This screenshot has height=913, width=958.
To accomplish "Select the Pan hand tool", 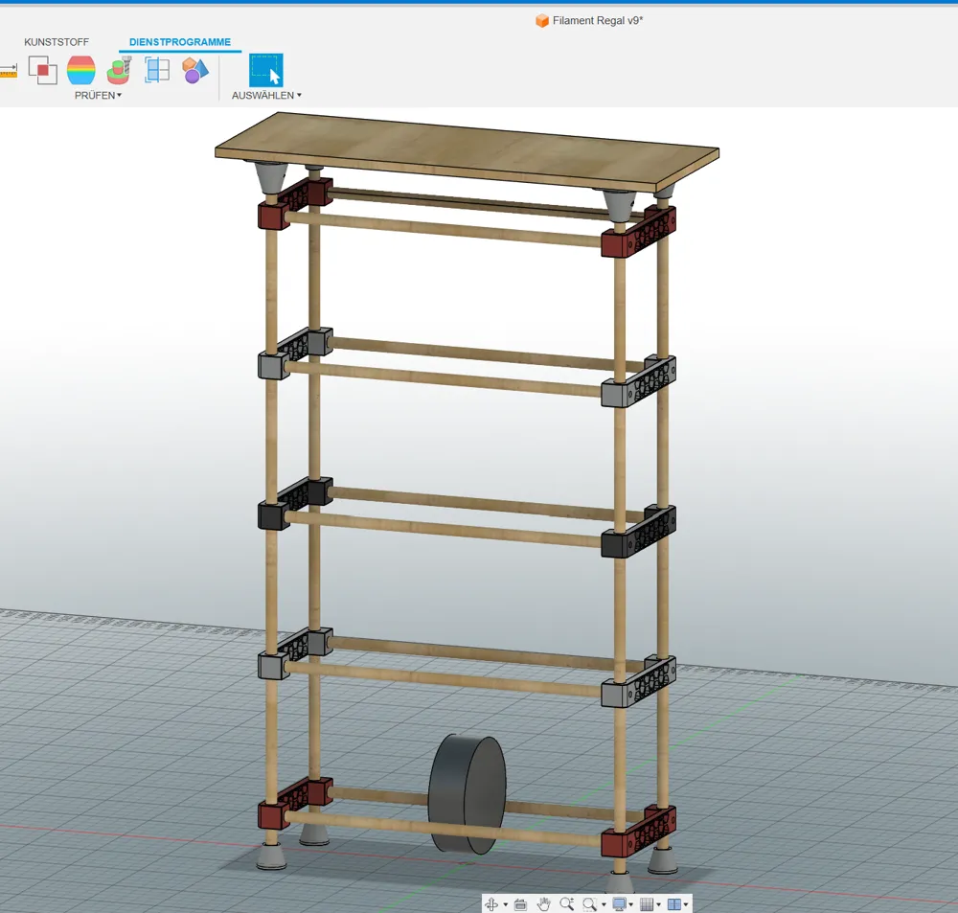I will (543, 903).
